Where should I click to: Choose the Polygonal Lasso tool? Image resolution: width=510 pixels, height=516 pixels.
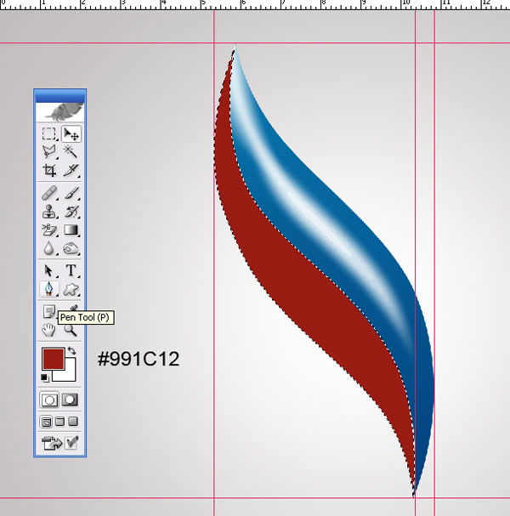pos(49,151)
